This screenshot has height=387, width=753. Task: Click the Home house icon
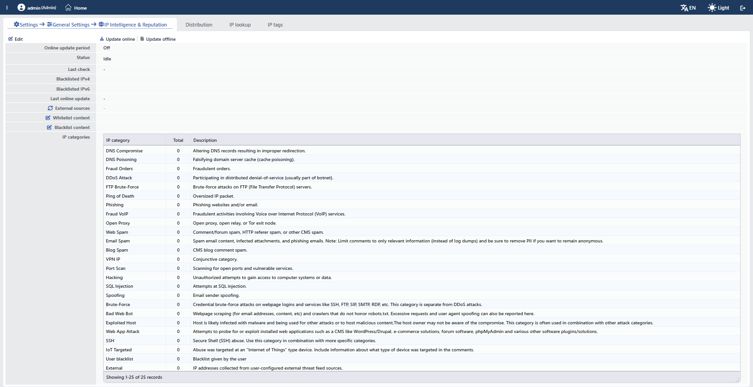click(x=68, y=7)
